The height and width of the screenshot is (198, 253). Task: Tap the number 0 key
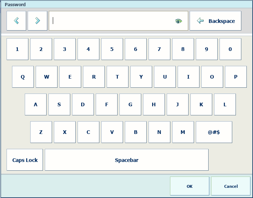click(x=230, y=49)
